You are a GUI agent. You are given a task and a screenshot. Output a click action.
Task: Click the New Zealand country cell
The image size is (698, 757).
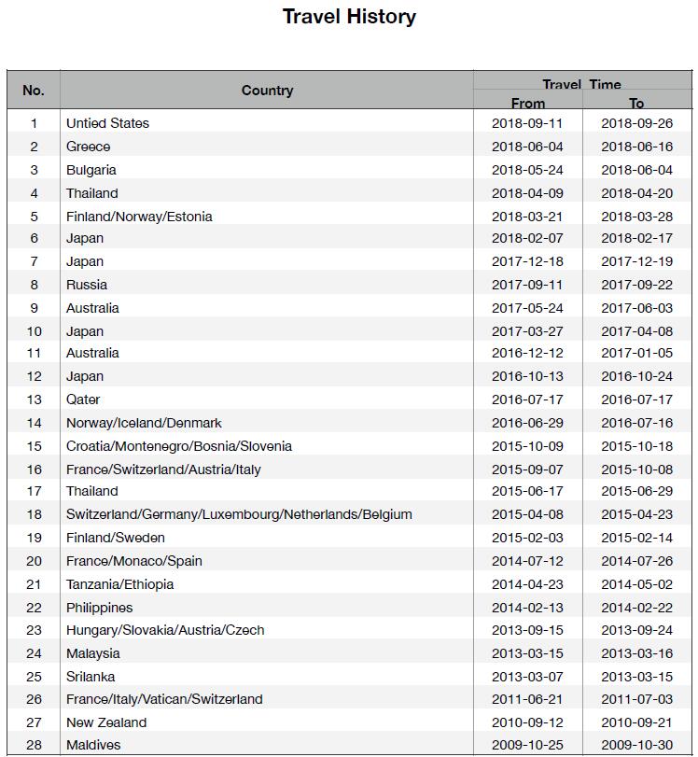106,722
